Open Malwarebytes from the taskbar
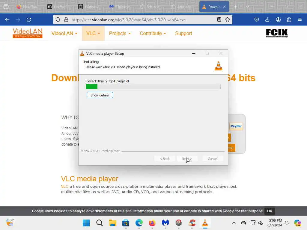The height and width of the screenshot is (230, 307). pyautogui.click(x=165, y=223)
